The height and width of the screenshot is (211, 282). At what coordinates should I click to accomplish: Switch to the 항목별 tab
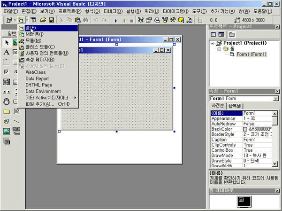(x=235, y=106)
